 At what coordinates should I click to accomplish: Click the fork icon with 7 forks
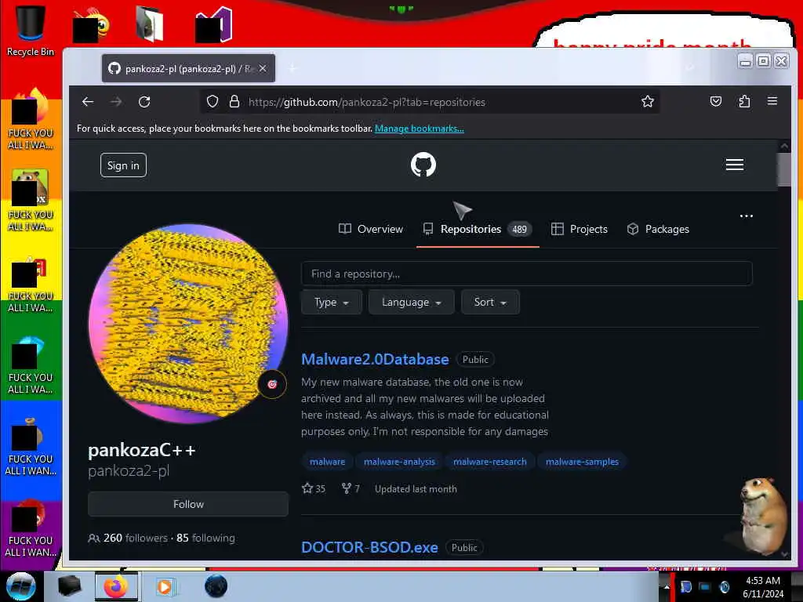point(346,488)
